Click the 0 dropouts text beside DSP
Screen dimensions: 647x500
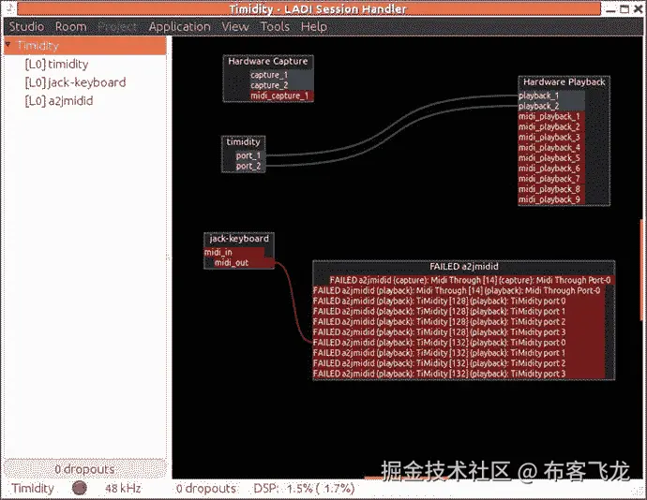pyautogui.click(x=205, y=489)
